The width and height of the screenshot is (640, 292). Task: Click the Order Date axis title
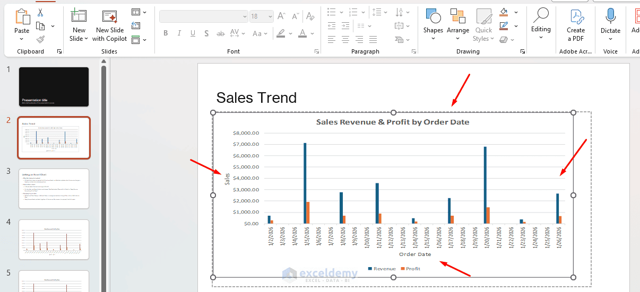(415, 254)
